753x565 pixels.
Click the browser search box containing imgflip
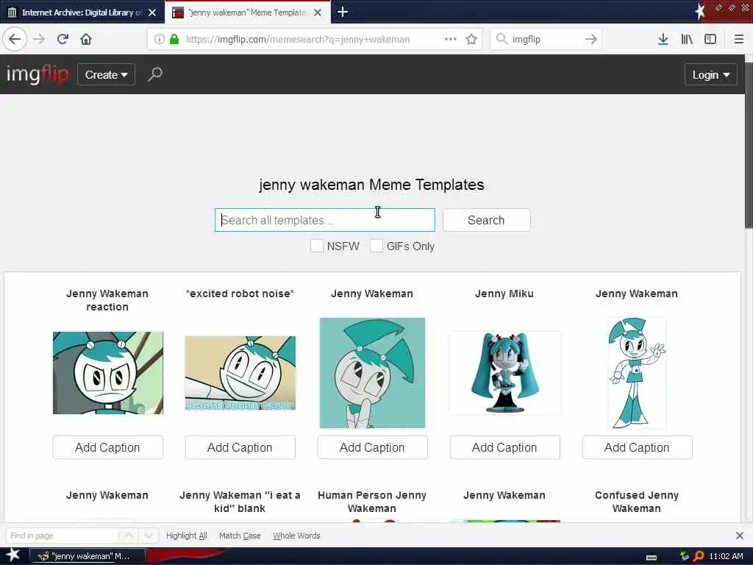(x=546, y=40)
